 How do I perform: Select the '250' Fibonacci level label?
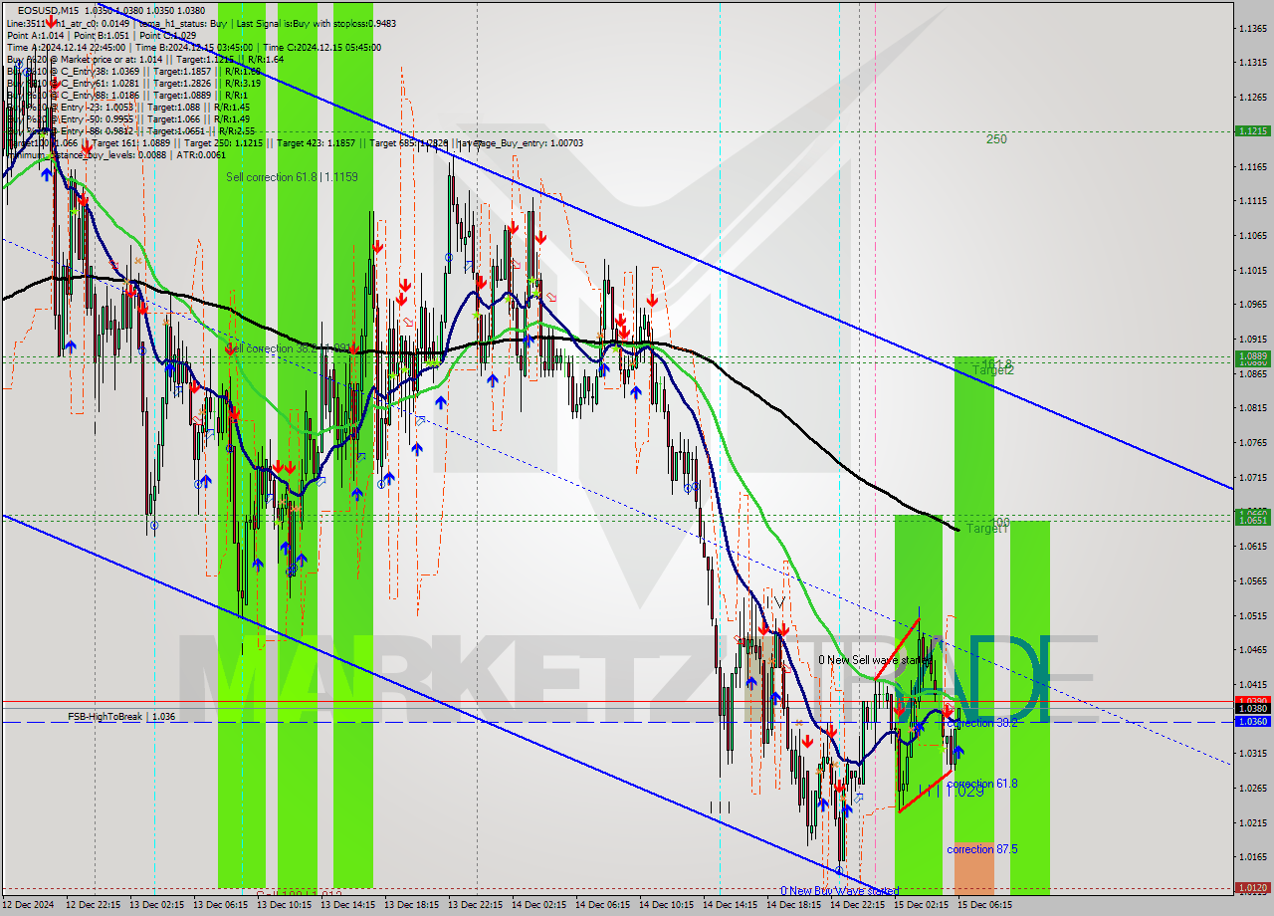pos(996,139)
